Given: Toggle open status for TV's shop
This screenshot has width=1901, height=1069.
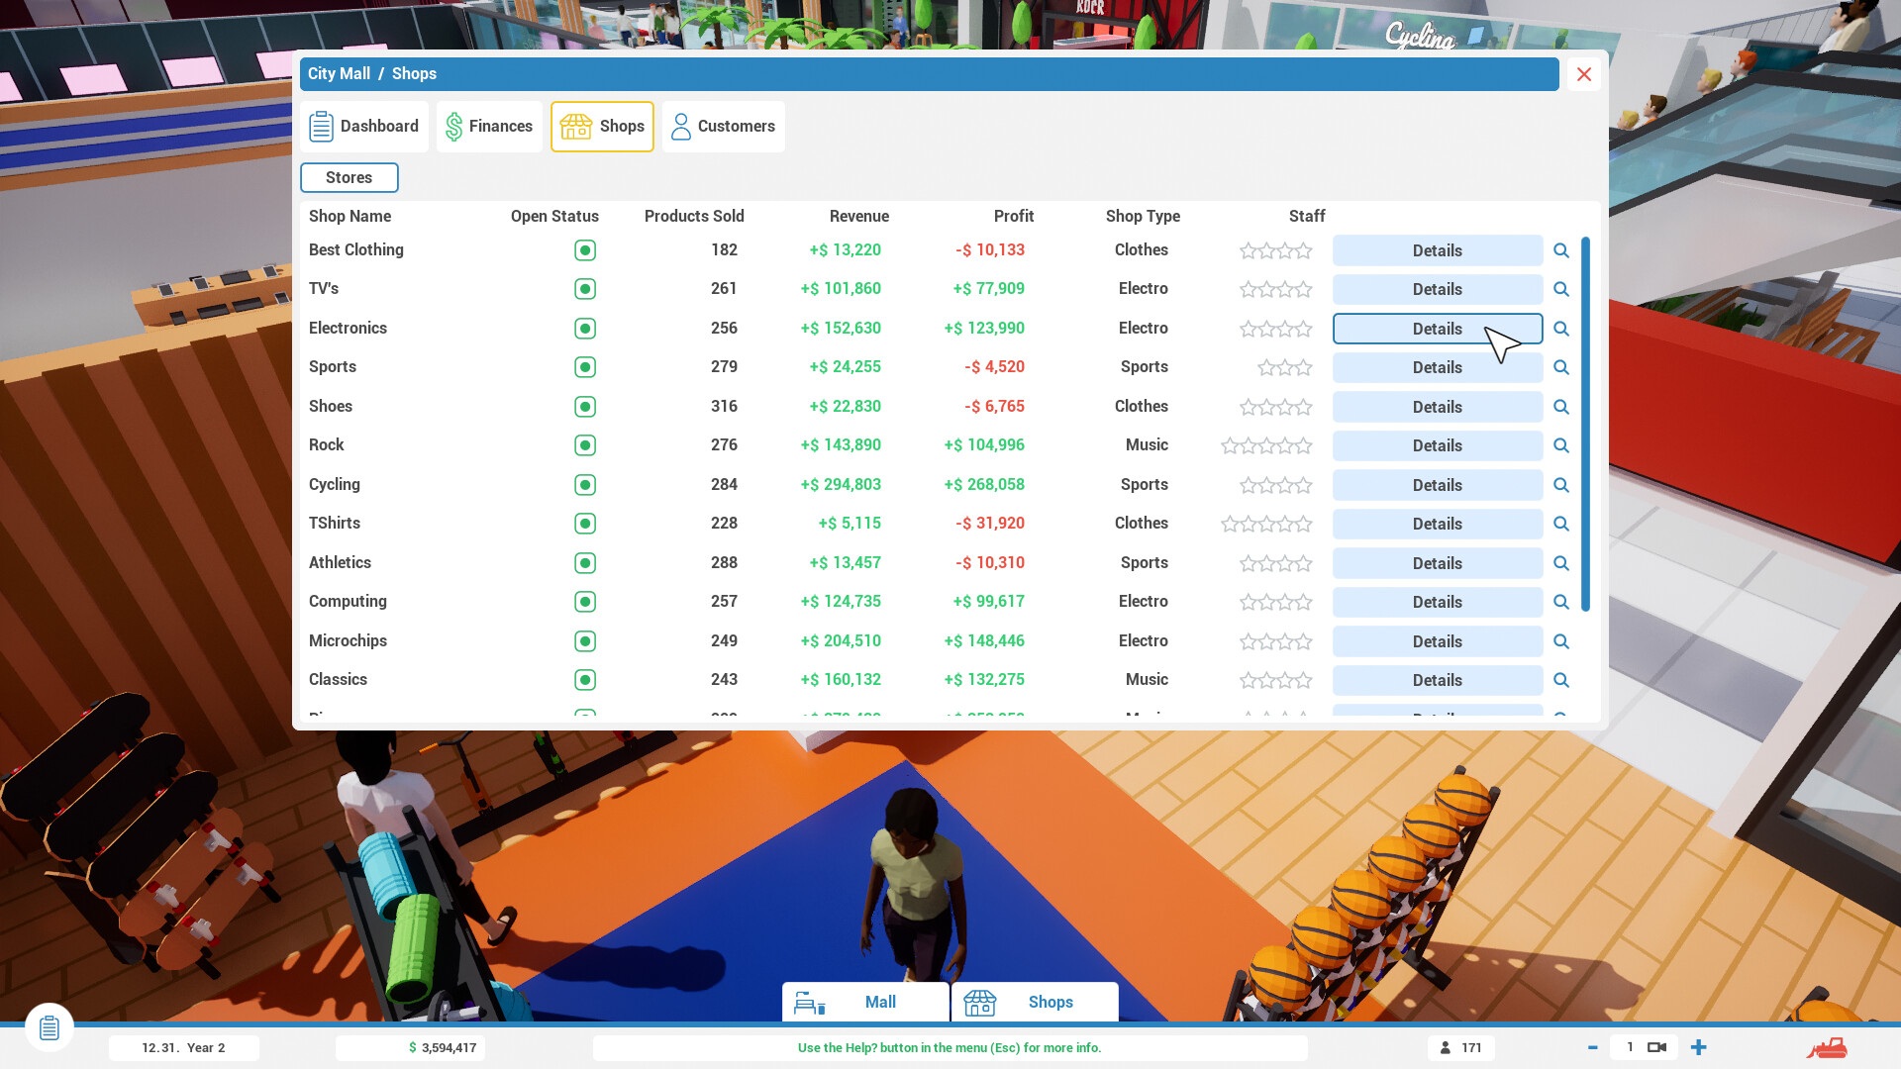Looking at the screenshot, I should point(585,289).
